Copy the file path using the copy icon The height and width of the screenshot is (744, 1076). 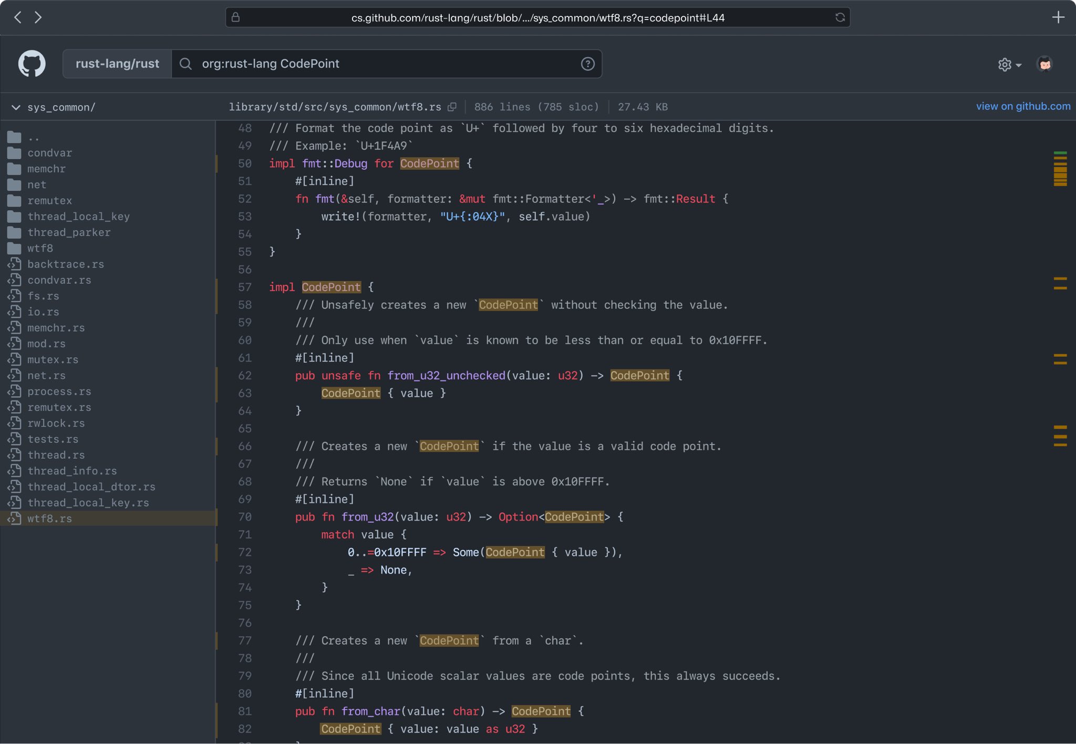[453, 107]
